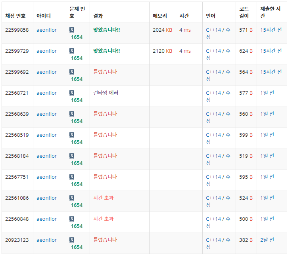
Task: Click 2달 전 timestamp in row 20923123
Action: (x=267, y=240)
